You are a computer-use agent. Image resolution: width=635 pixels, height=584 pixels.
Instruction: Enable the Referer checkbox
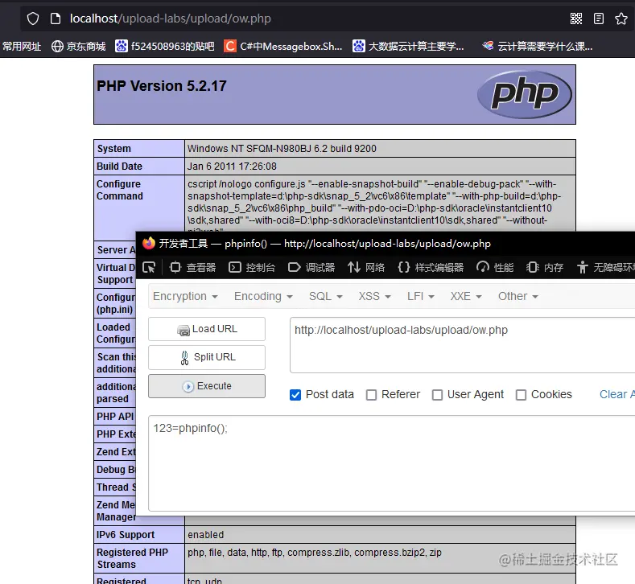(x=371, y=395)
